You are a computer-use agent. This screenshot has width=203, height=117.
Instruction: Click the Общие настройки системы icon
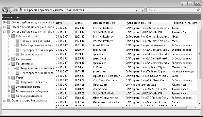[x=9, y=101]
